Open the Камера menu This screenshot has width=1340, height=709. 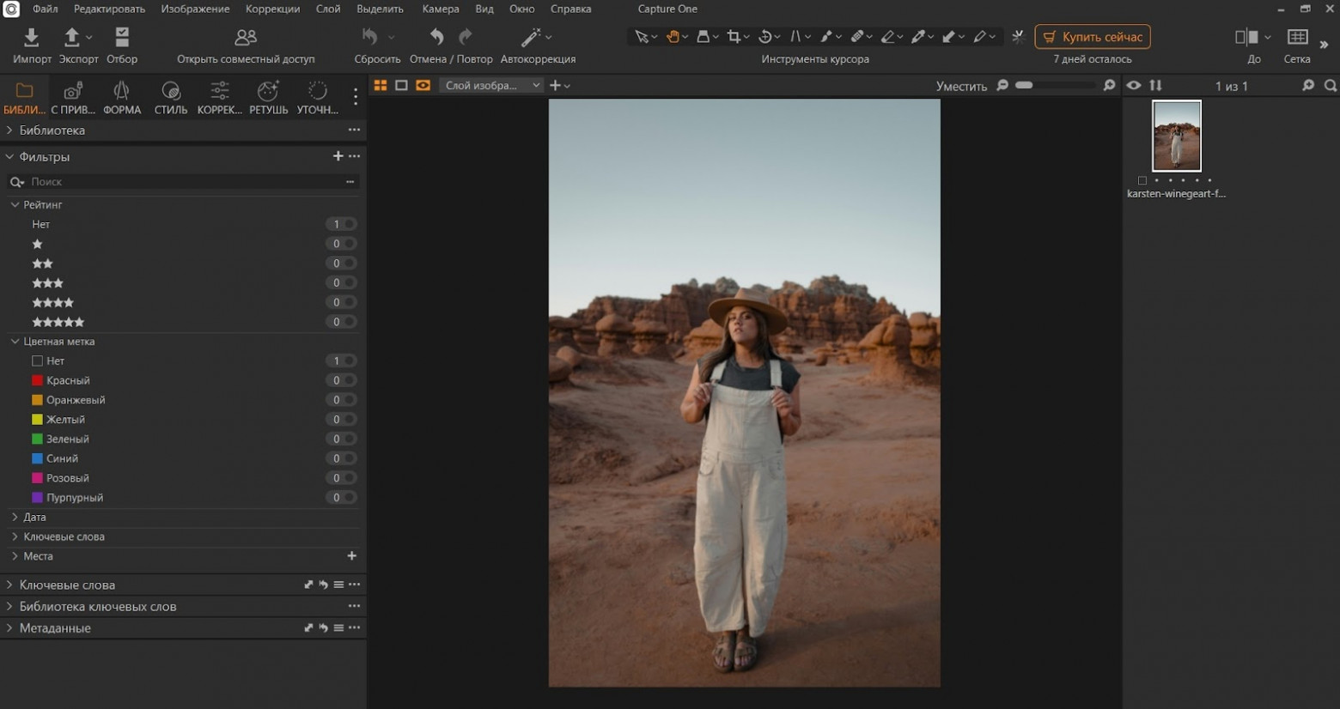point(440,9)
